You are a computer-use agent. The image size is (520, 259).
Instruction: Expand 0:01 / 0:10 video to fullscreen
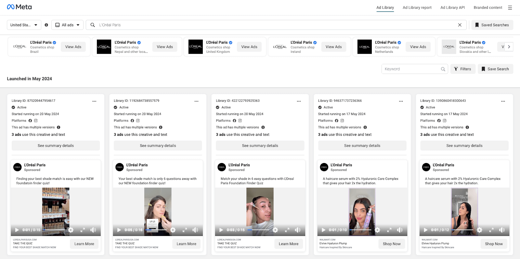click(389, 230)
